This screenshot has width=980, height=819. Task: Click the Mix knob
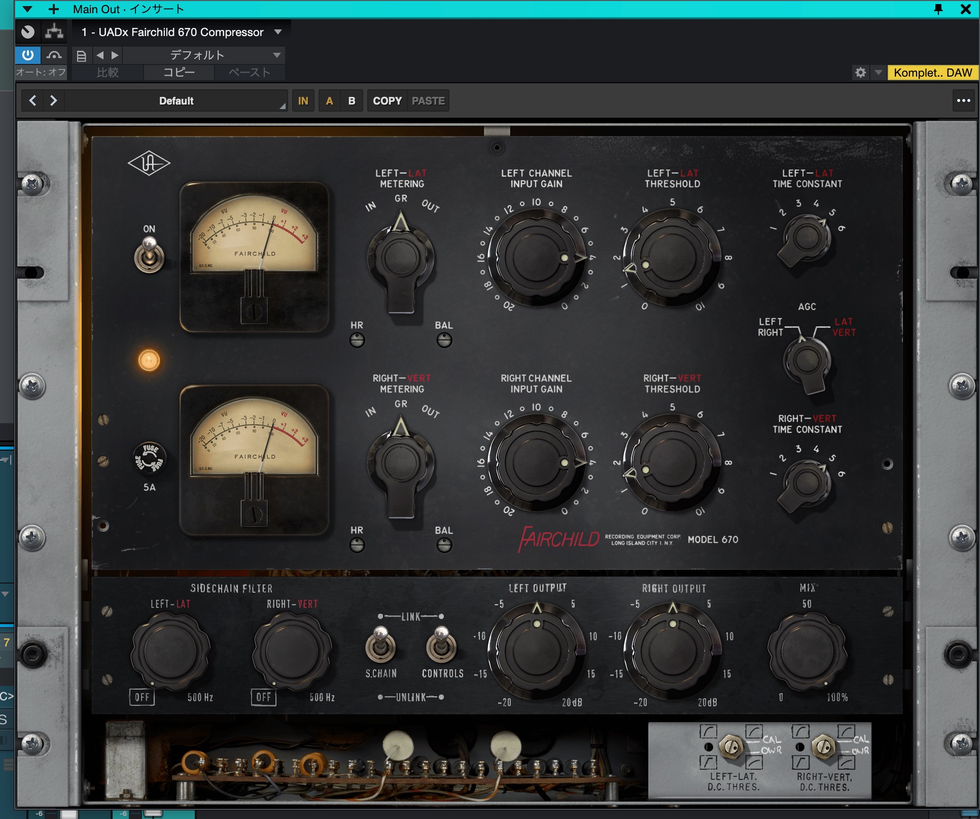807,651
